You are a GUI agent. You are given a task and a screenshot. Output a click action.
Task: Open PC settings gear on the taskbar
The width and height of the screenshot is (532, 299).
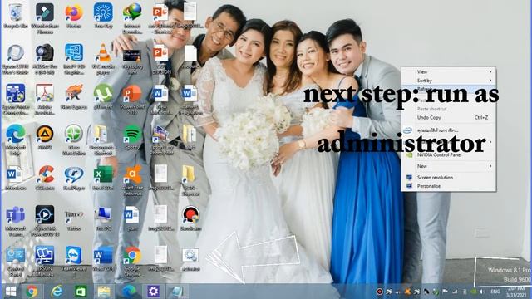click(x=153, y=292)
